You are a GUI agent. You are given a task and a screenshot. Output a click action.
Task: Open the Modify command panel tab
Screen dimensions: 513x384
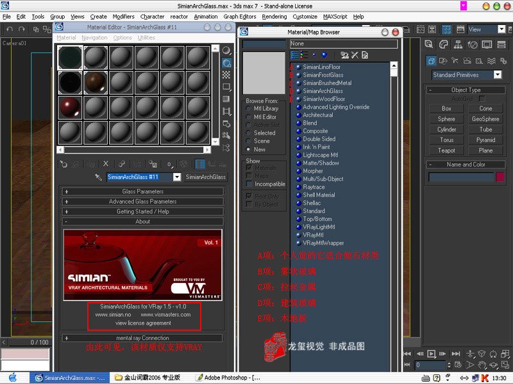pyautogui.click(x=443, y=44)
